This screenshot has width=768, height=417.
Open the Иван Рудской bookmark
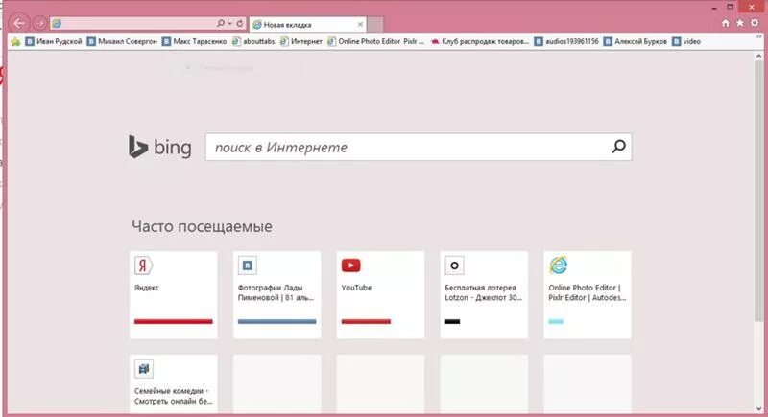click(54, 41)
